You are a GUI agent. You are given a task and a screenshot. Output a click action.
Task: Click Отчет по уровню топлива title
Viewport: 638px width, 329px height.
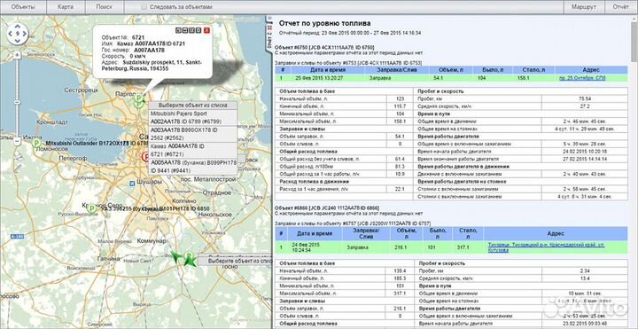[x=324, y=24]
